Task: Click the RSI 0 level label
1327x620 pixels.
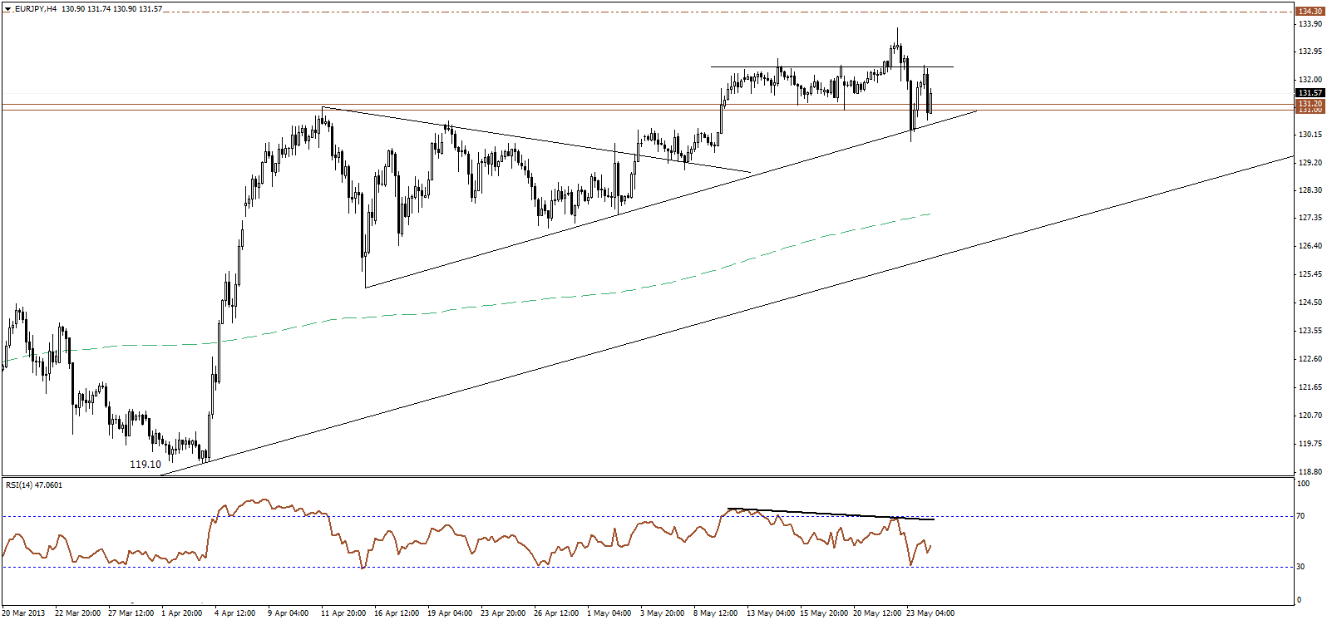Action: click(1300, 600)
